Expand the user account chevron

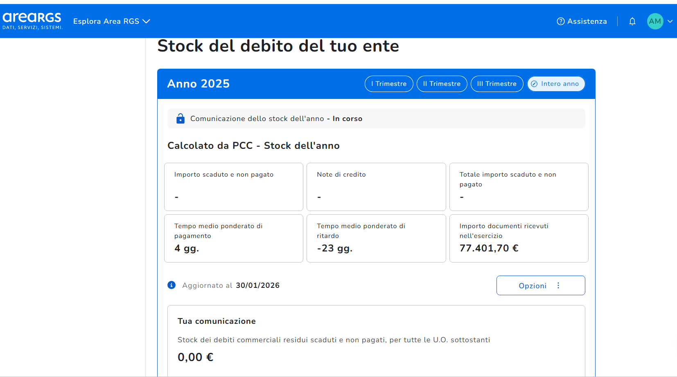[x=670, y=21]
